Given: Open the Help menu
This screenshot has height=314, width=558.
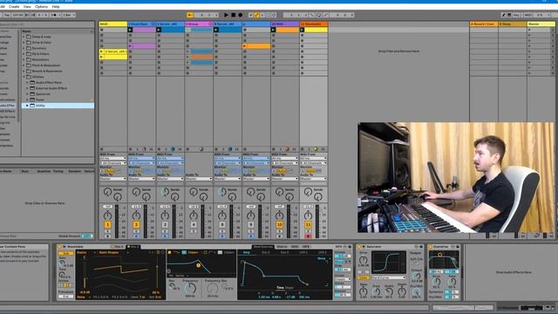Looking at the screenshot, I should [56, 7].
